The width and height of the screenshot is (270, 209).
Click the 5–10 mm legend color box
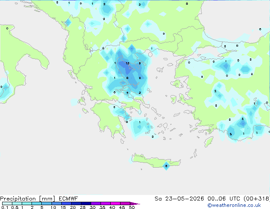click(x=46, y=203)
